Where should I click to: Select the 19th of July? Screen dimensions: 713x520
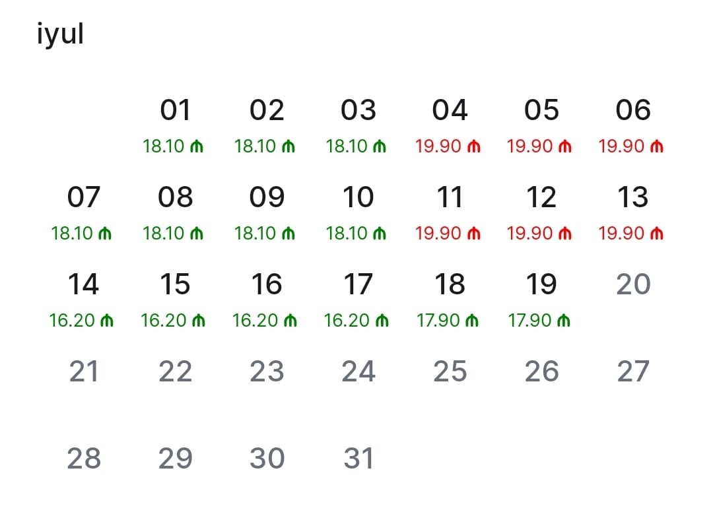click(541, 284)
